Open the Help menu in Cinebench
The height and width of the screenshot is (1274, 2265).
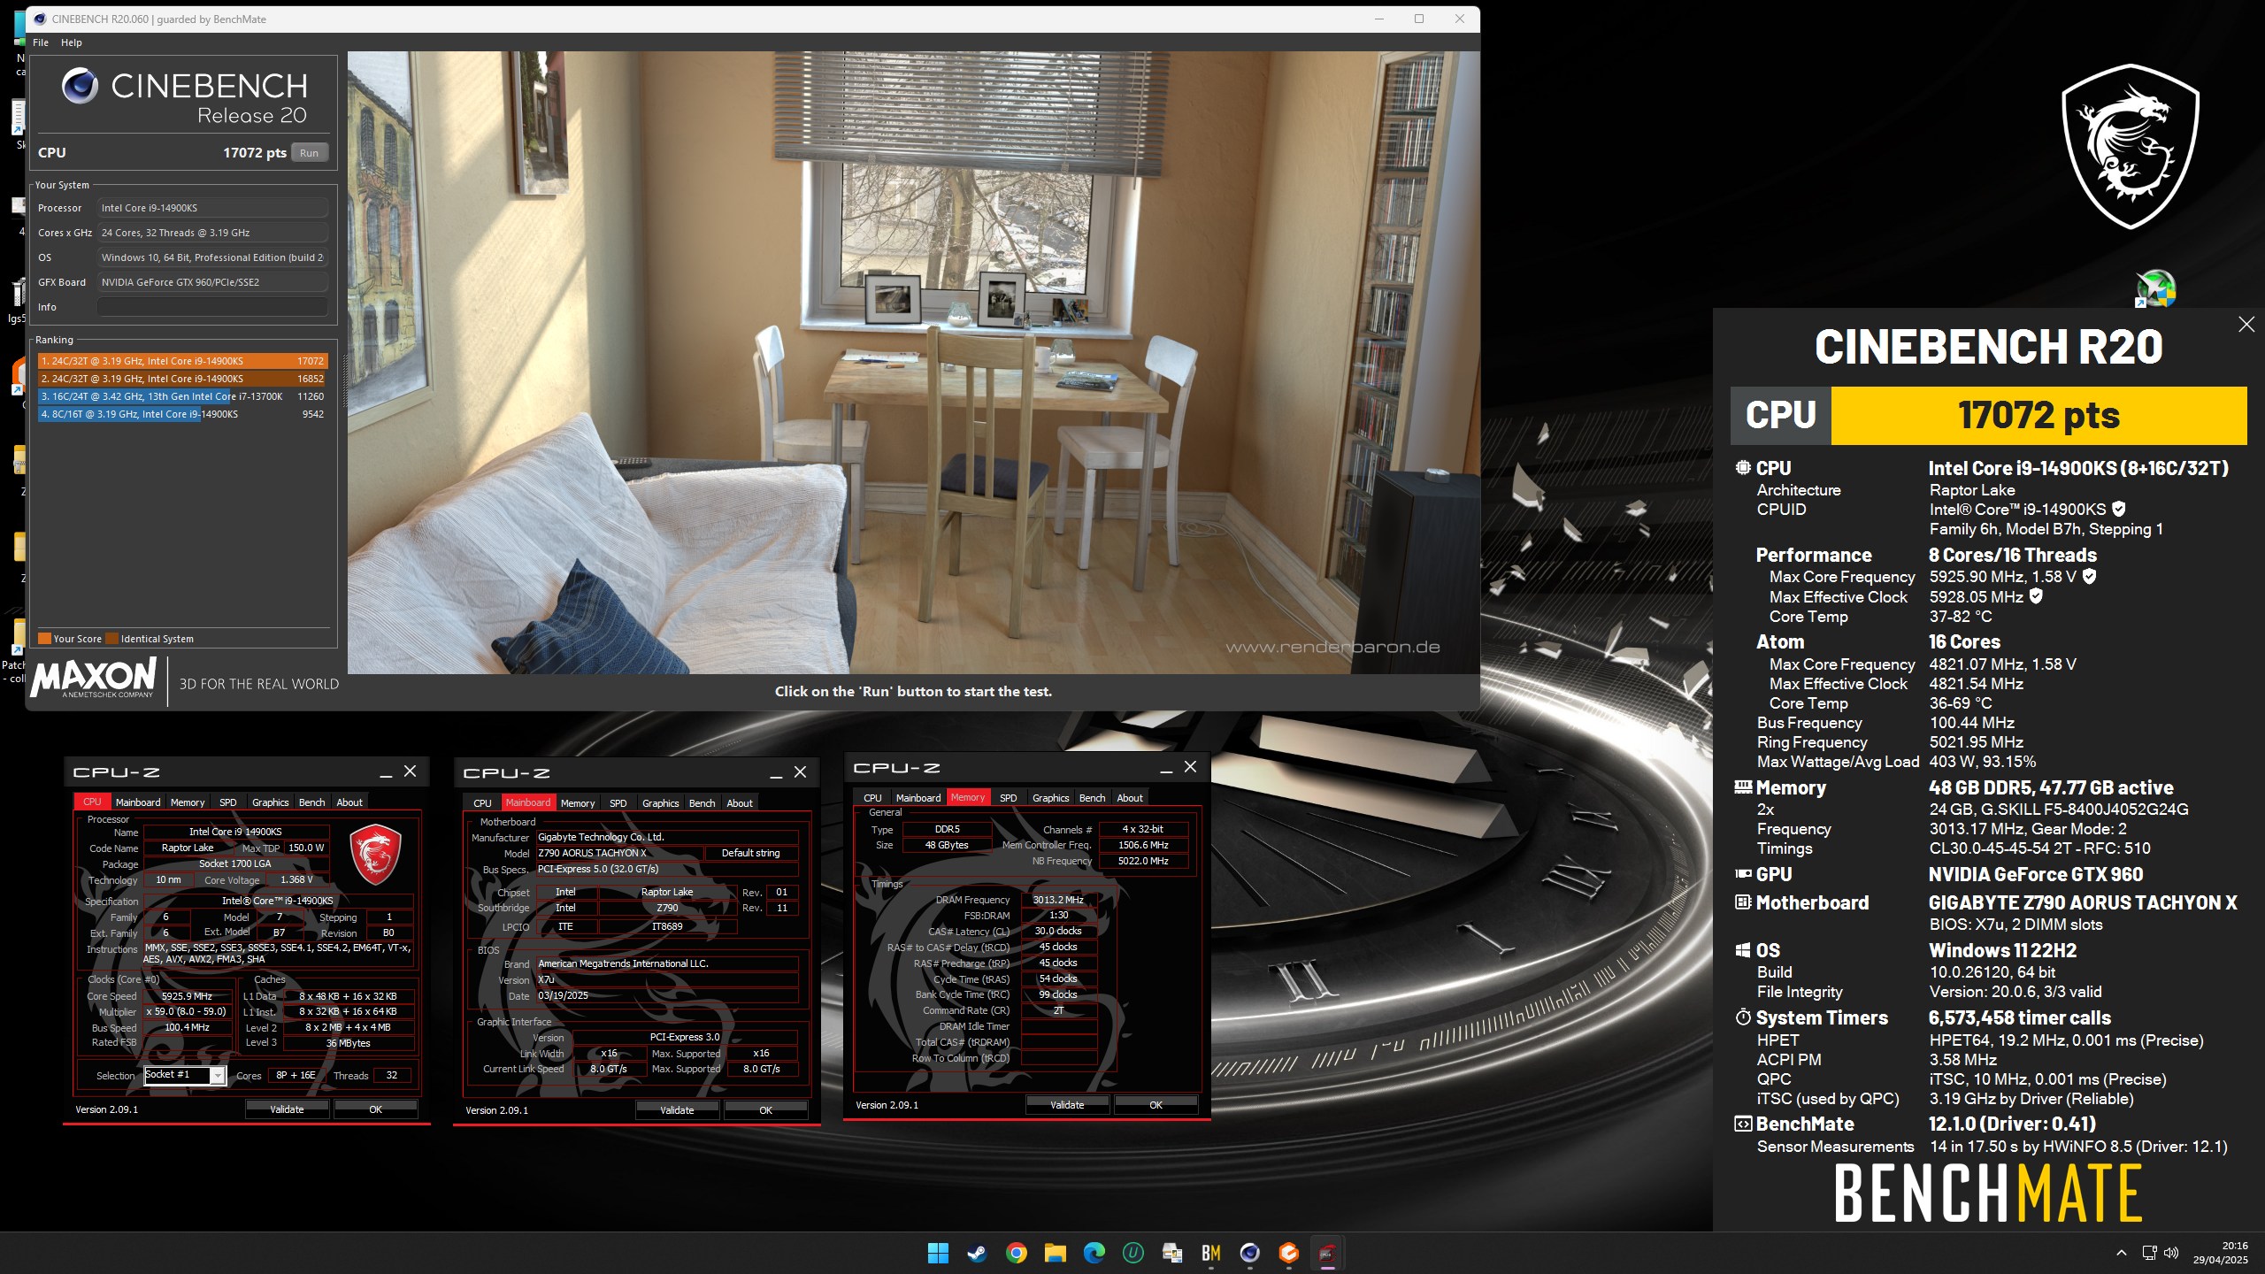click(x=71, y=42)
